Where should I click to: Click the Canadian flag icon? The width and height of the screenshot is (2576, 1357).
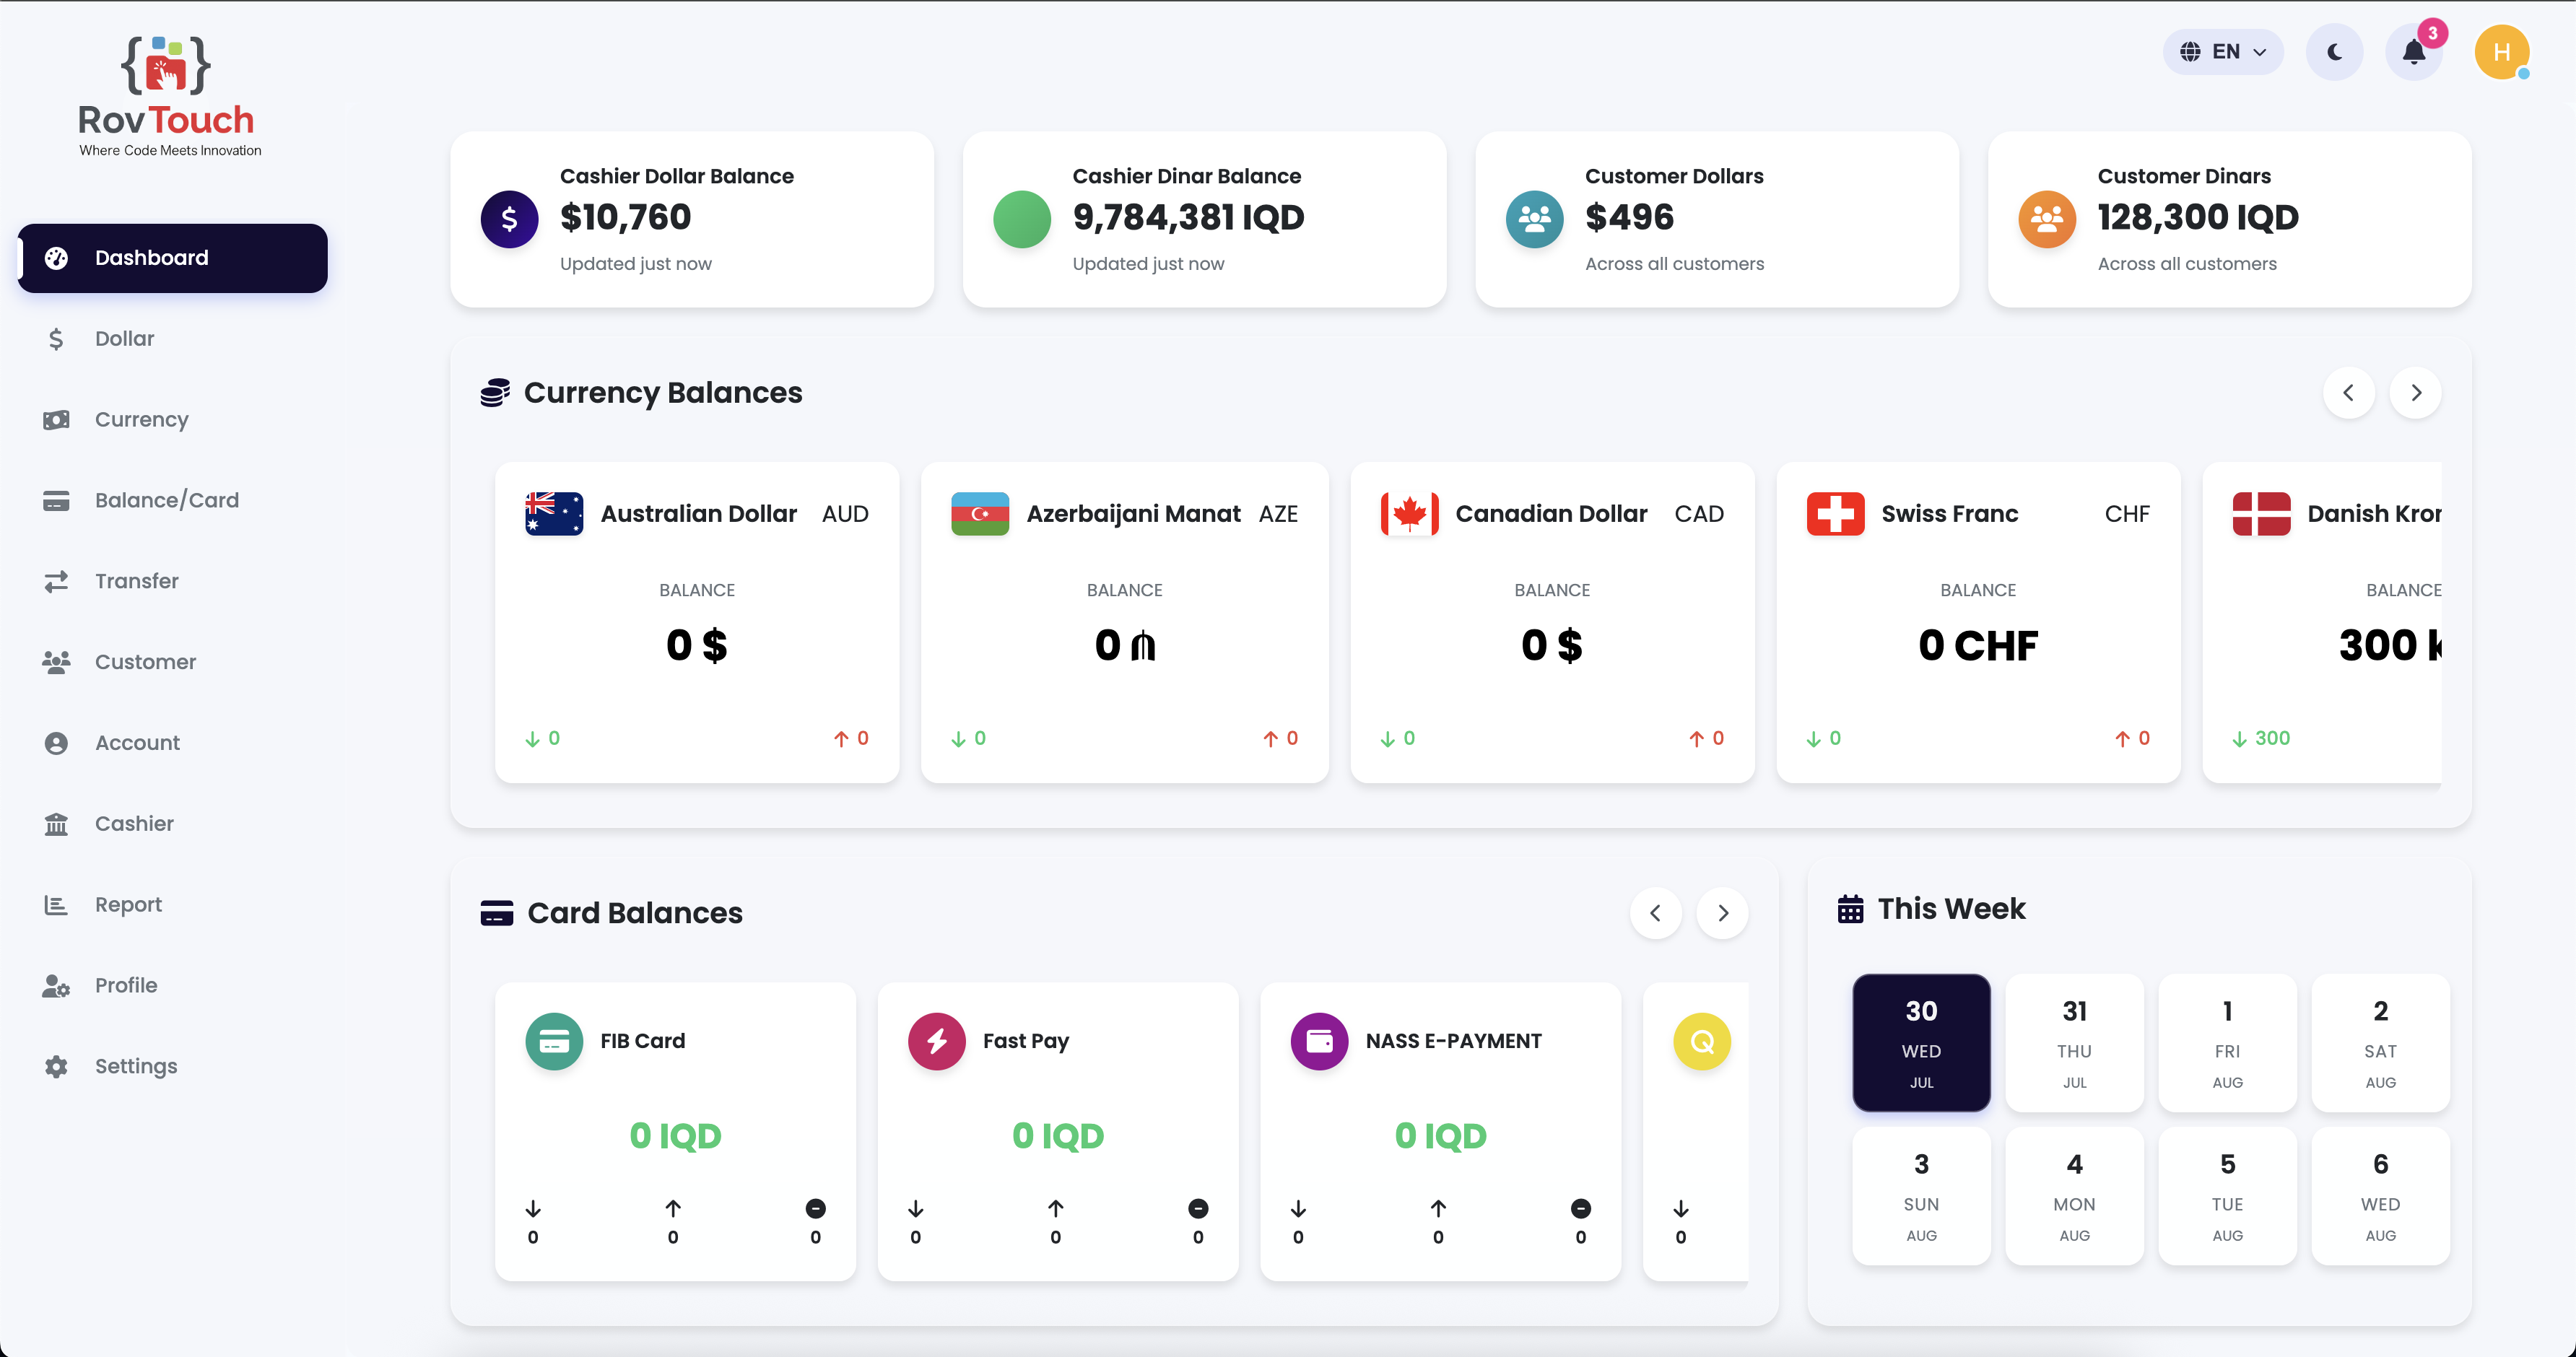[x=1410, y=514]
